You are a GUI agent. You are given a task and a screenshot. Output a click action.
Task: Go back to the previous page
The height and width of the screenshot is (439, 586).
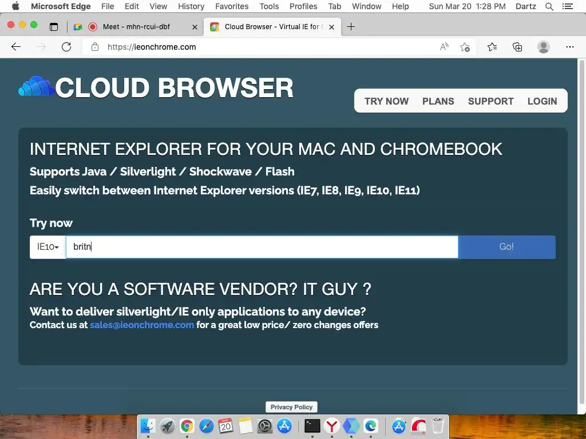click(16, 47)
